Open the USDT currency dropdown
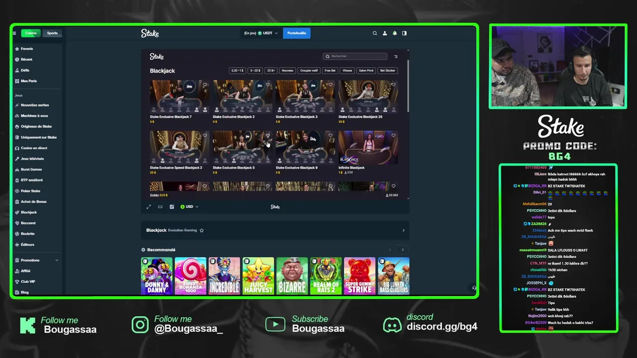 [261, 33]
